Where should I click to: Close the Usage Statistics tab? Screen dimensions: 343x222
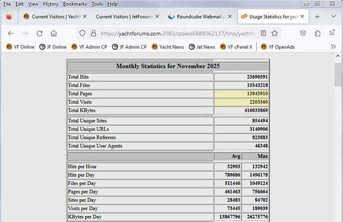303,17
